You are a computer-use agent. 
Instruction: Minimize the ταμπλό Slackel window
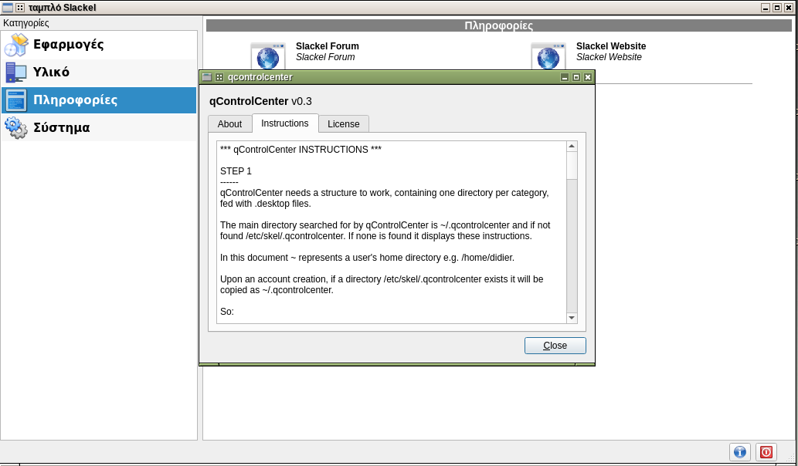(766, 8)
